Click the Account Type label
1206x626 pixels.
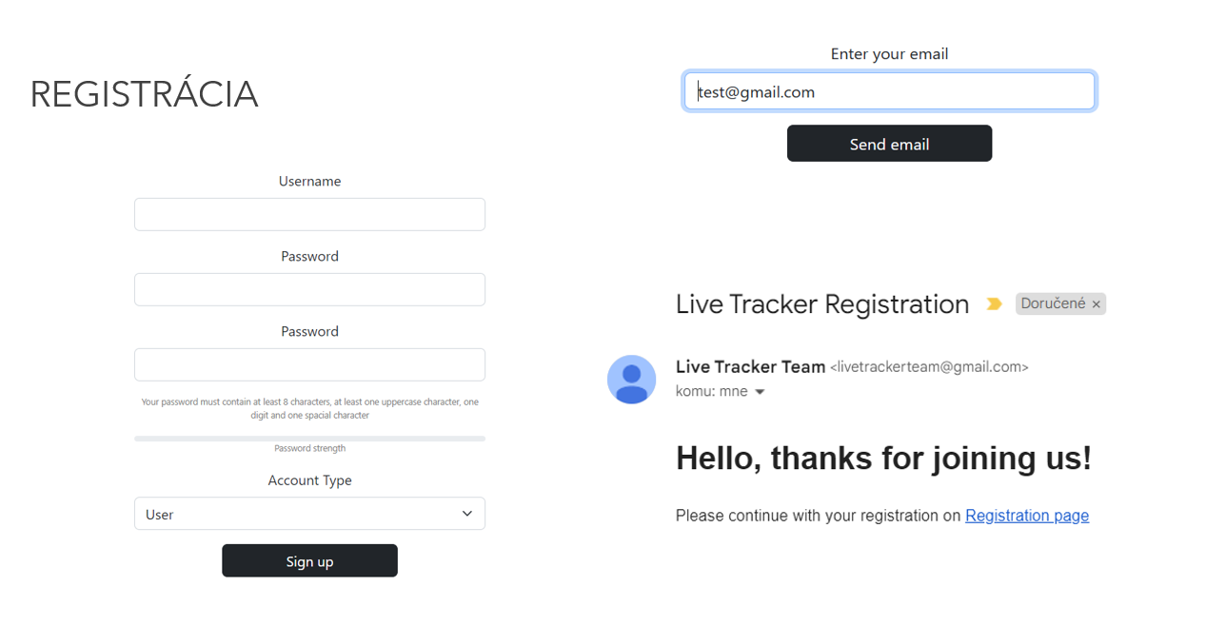coord(309,480)
